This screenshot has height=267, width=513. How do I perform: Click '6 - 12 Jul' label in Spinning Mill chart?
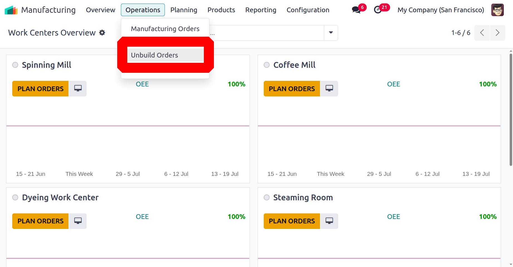click(176, 174)
